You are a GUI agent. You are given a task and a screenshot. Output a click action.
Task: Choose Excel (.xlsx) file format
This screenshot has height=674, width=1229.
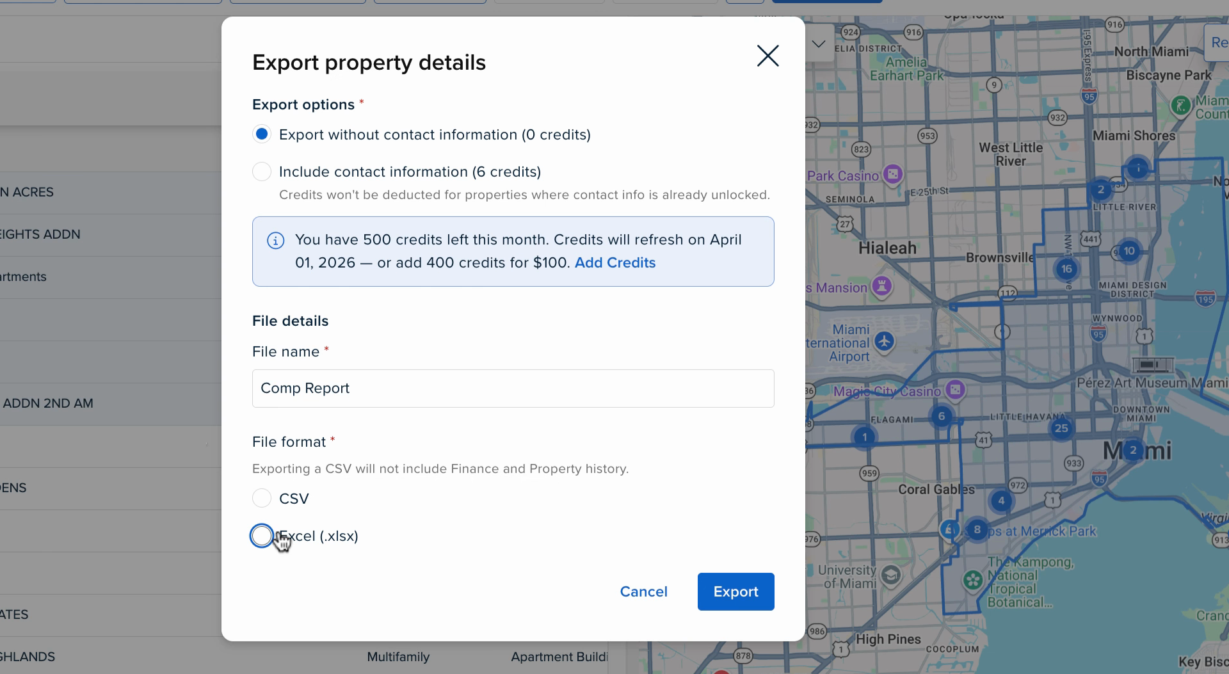[x=261, y=536]
